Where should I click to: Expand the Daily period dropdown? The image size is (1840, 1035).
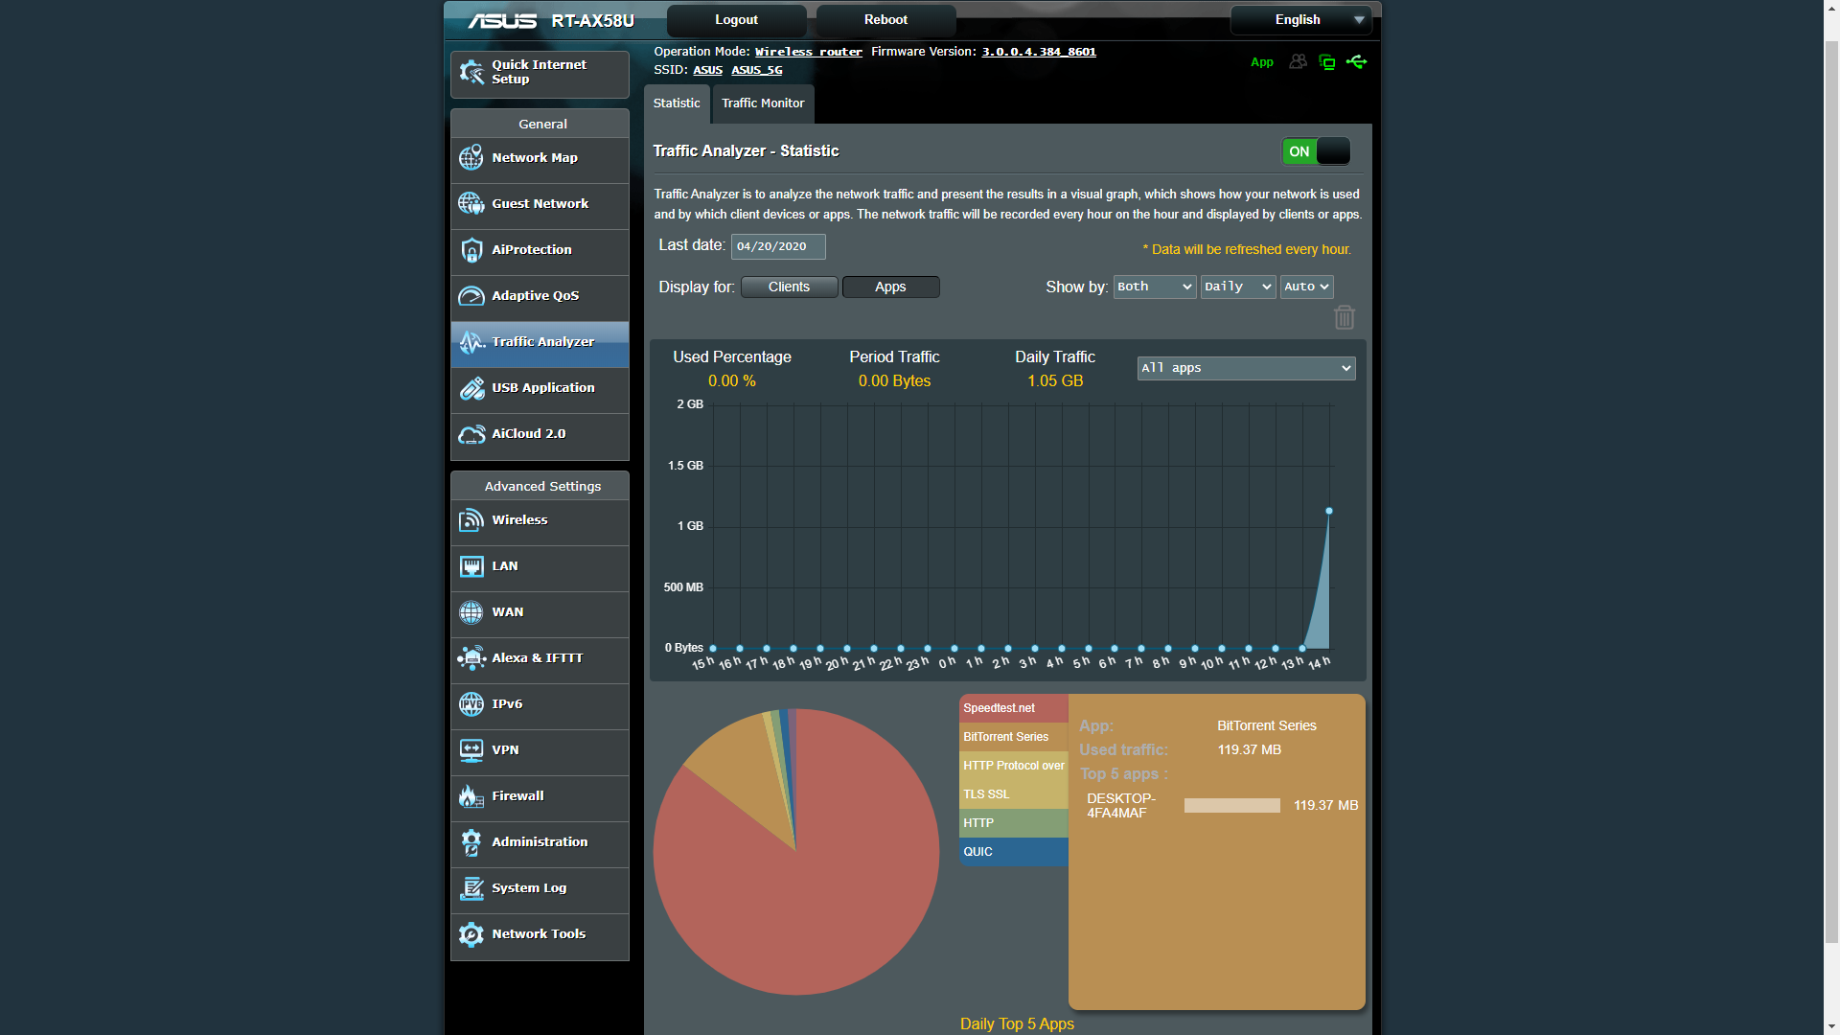click(x=1237, y=287)
